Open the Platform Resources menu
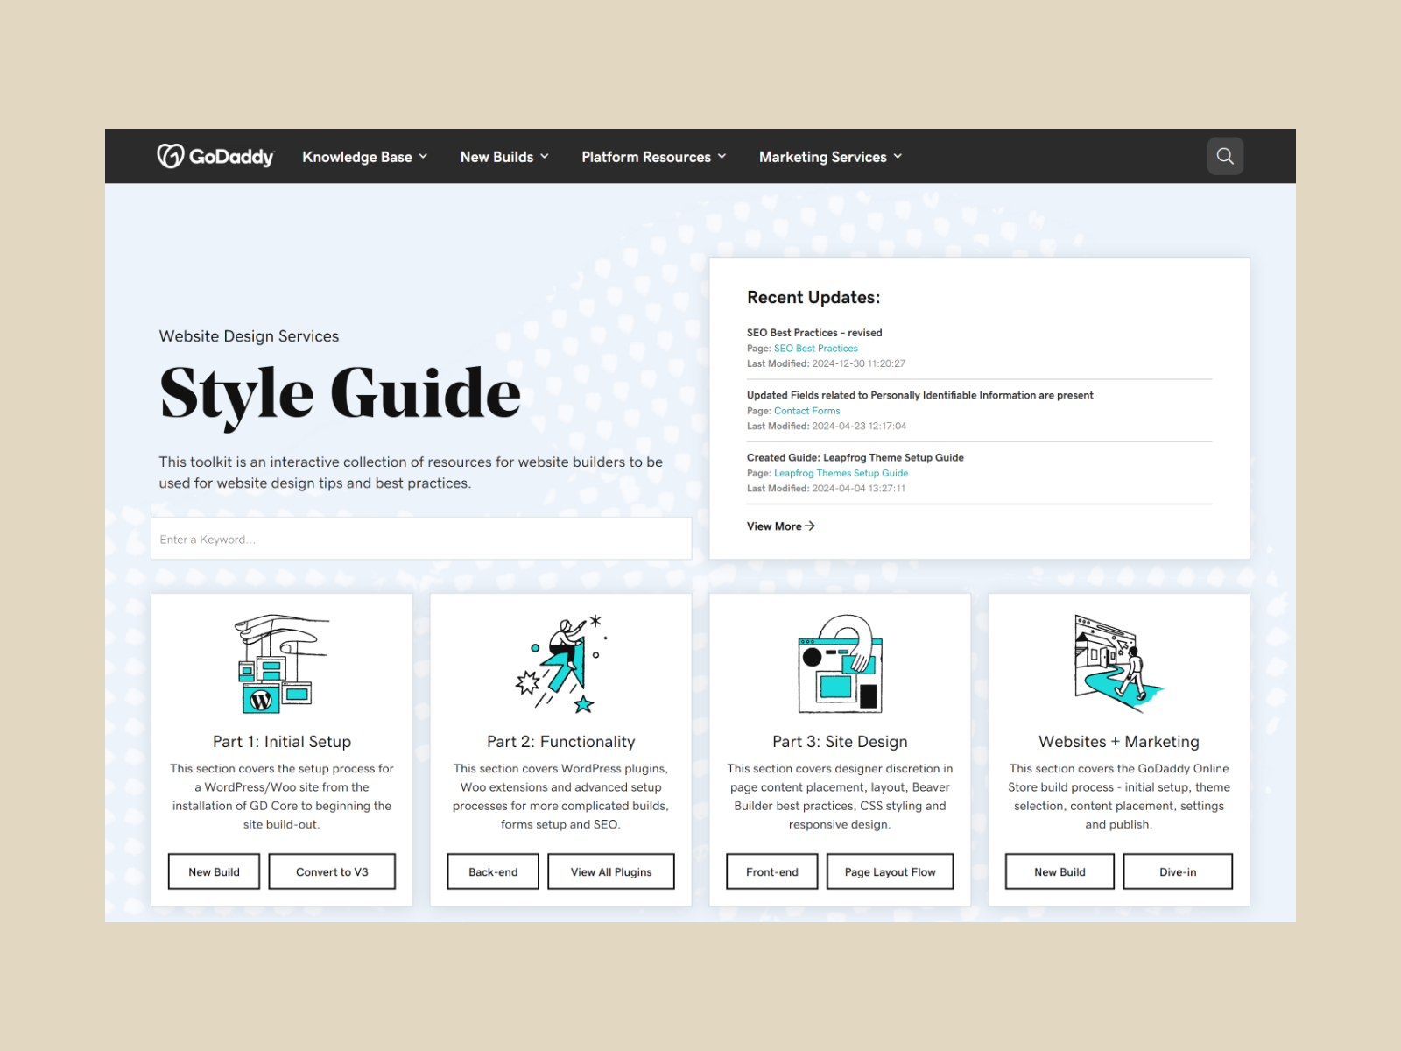Viewport: 1401px width, 1051px height. click(x=654, y=157)
